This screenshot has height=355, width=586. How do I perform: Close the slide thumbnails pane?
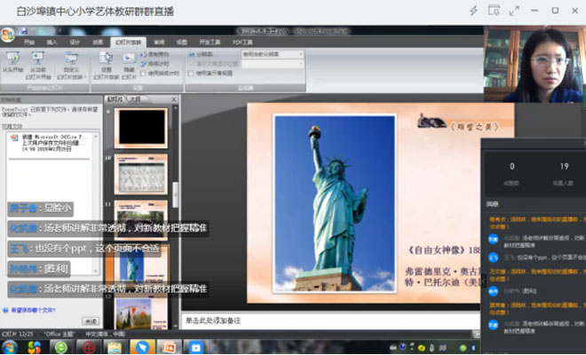click(174, 99)
